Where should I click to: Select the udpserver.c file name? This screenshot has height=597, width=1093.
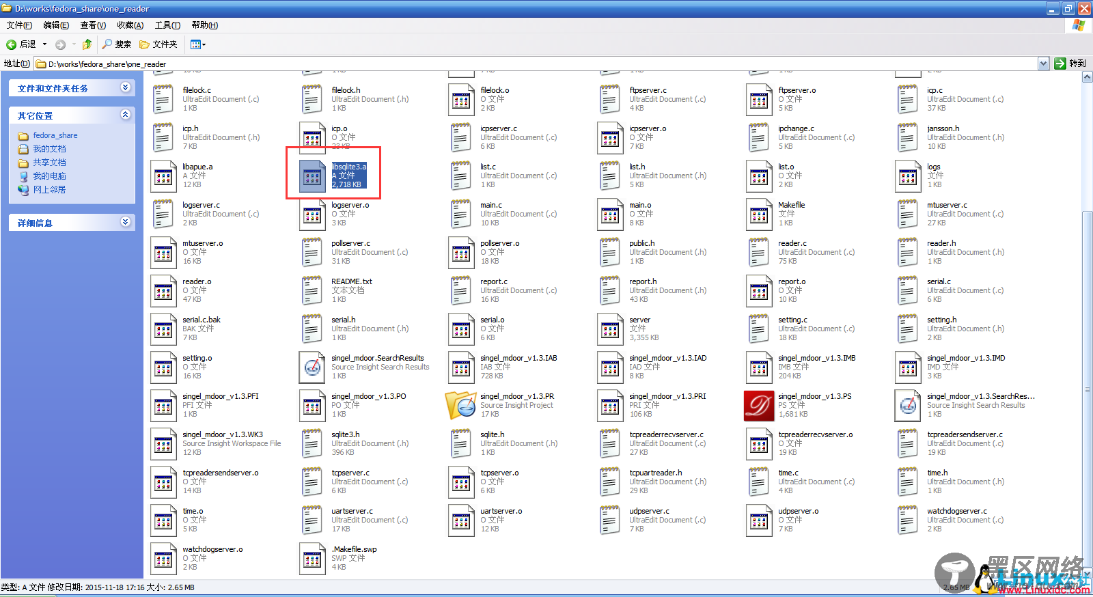(x=649, y=511)
